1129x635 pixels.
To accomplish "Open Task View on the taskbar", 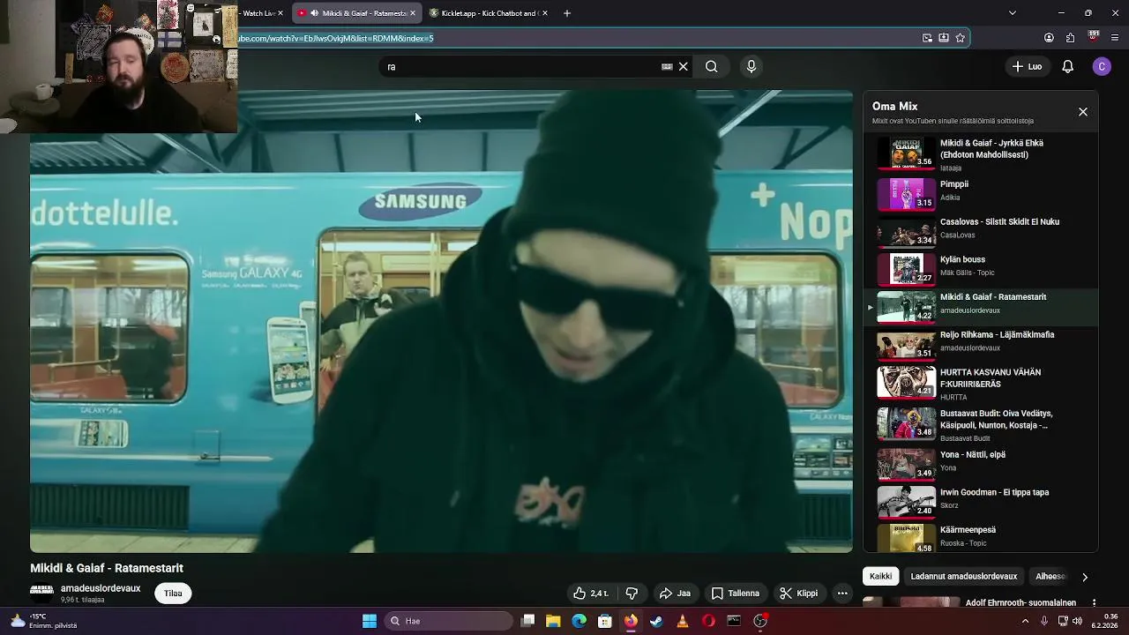I will [x=527, y=621].
